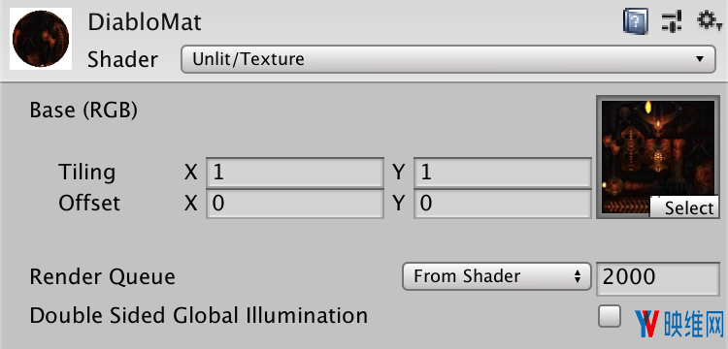Click the DiabloMat material preview sphere
Image resolution: width=728 pixels, height=349 pixels.
(41, 39)
